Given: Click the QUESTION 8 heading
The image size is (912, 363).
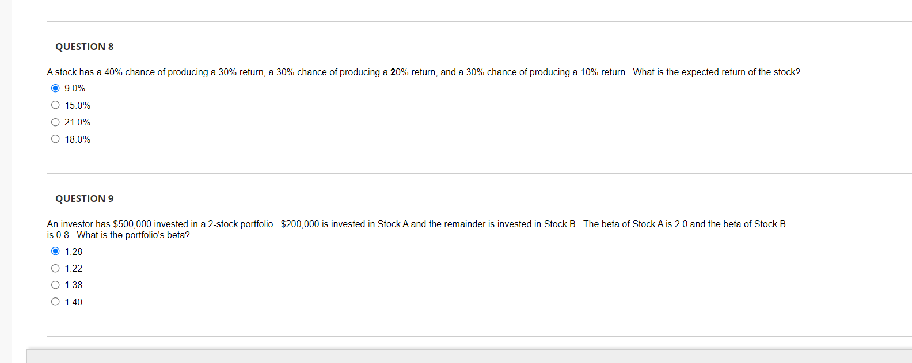Looking at the screenshot, I should (x=84, y=47).
